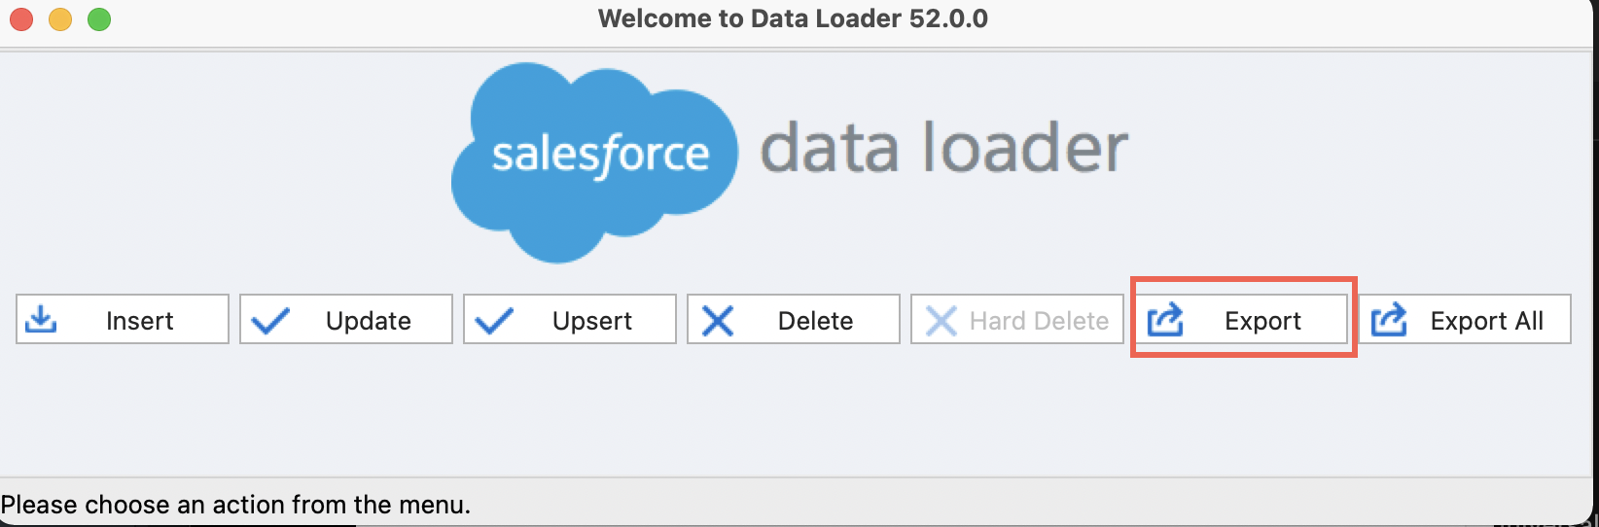Image resolution: width=1599 pixels, height=527 pixels.
Task: Click the "Please choose an action" status message
Action: (x=235, y=505)
